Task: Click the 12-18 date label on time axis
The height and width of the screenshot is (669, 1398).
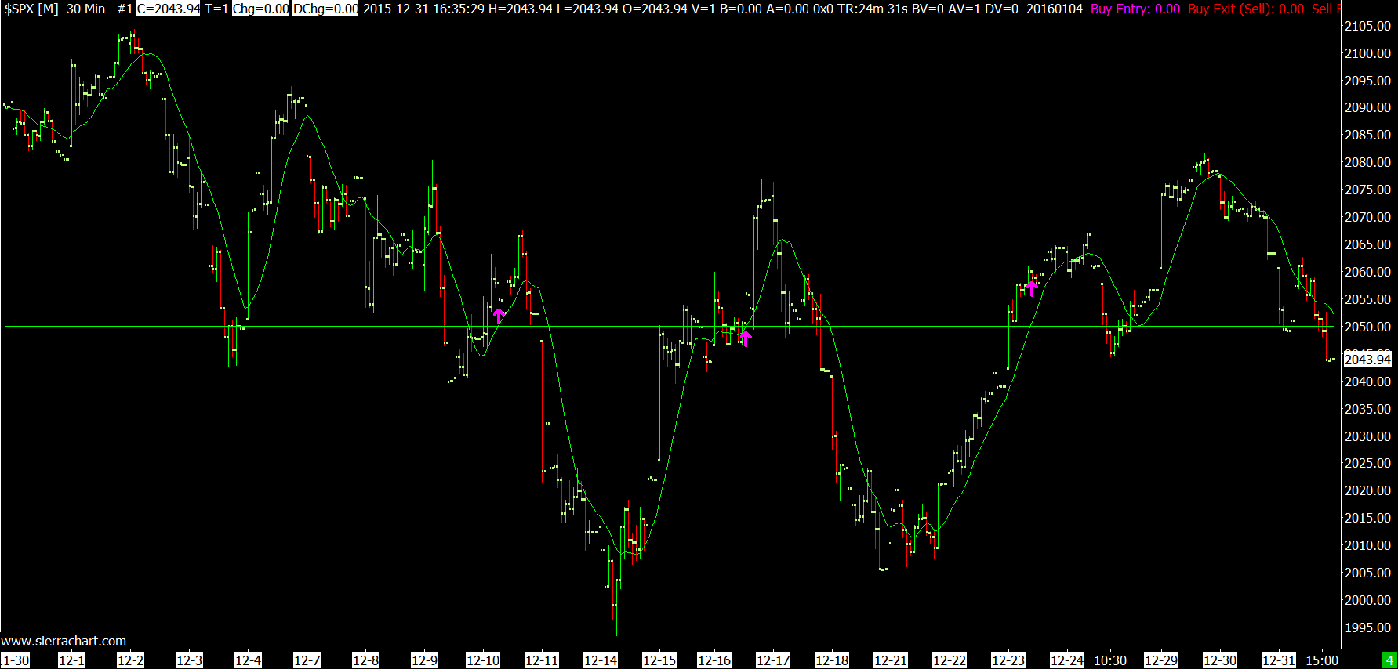Action: click(x=832, y=660)
